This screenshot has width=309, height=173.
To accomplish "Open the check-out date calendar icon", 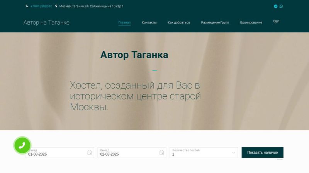I will click(161, 153).
